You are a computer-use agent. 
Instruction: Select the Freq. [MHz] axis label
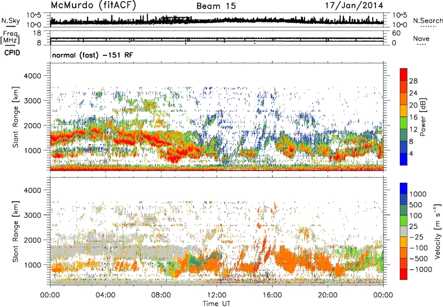[10, 38]
